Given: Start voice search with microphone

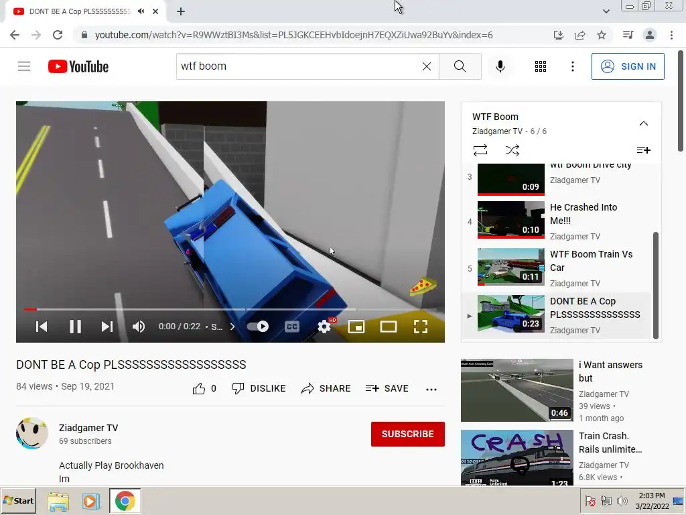Looking at the screenshot, I should click(500, 66).
